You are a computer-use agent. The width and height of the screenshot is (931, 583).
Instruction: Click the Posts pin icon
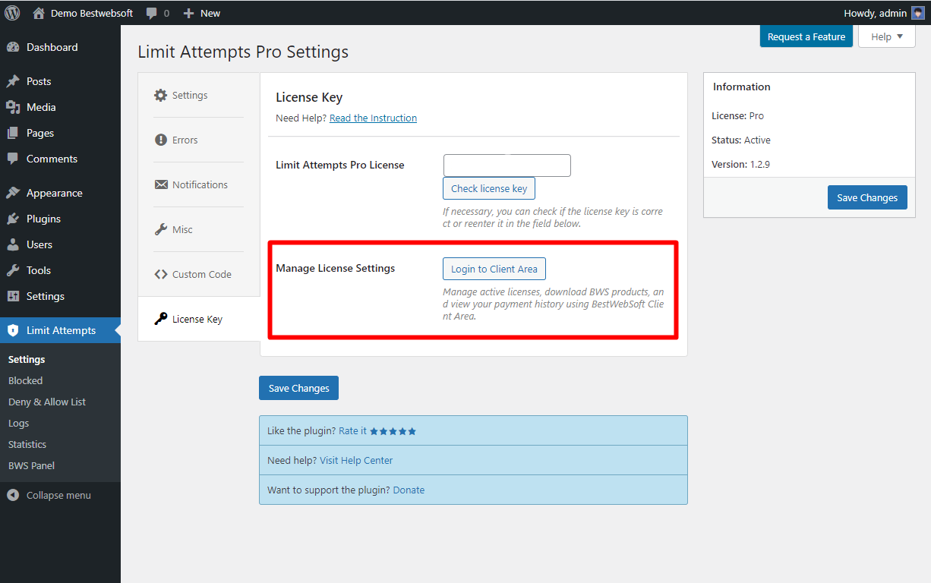click(x=13, y=81)
